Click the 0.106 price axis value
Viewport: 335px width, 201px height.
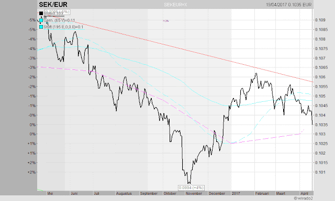point(320,77)
